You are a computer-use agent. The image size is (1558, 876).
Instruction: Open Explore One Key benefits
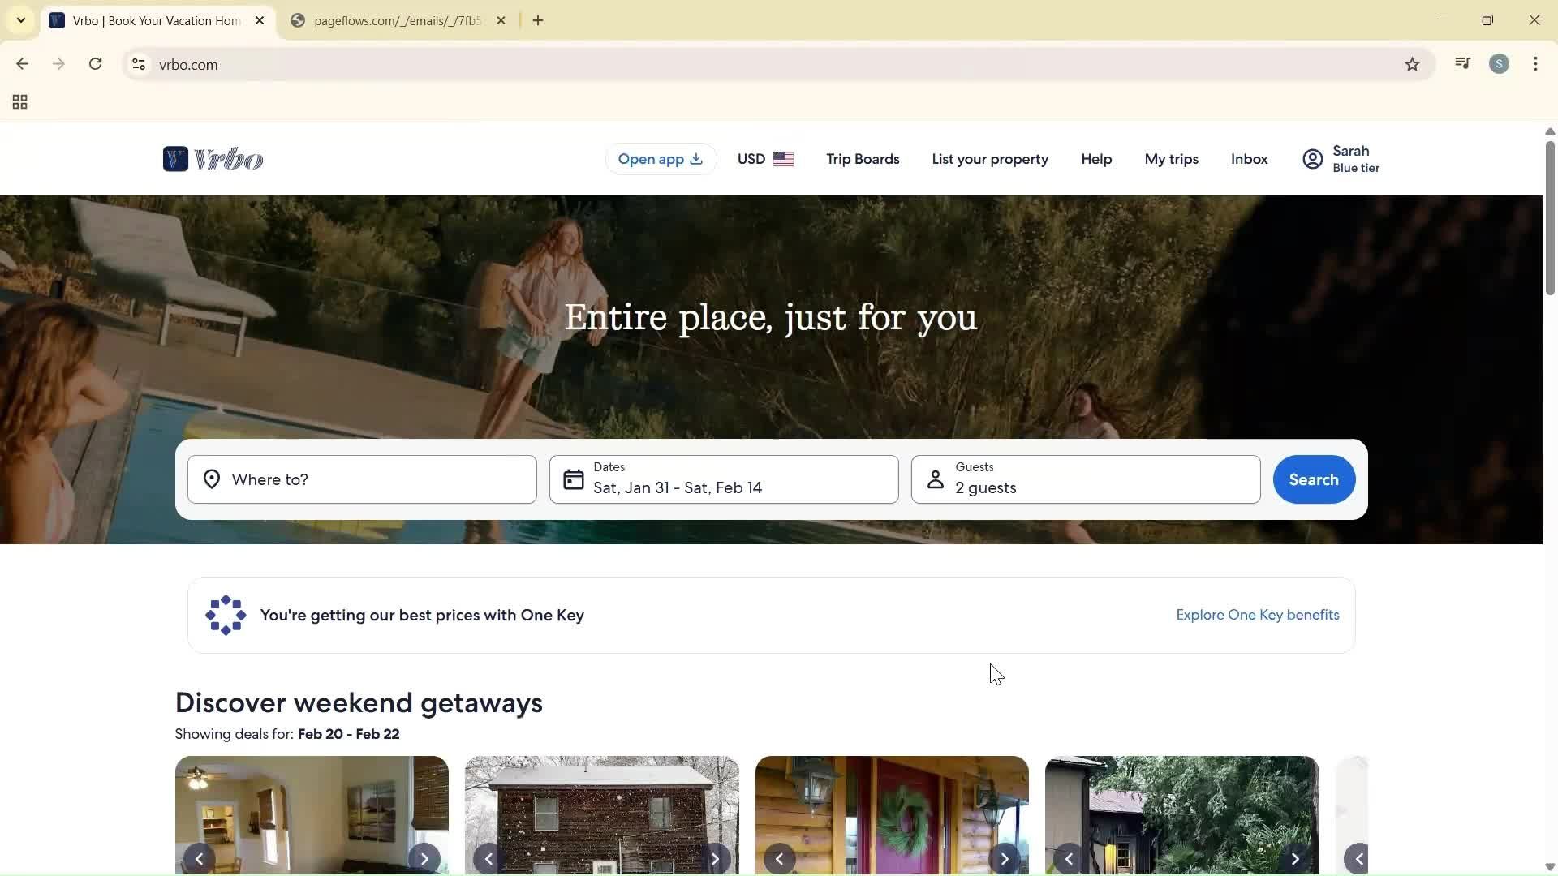tap(1257, 615)
